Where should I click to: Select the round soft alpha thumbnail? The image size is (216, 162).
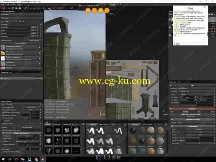(x=67, y=151)
